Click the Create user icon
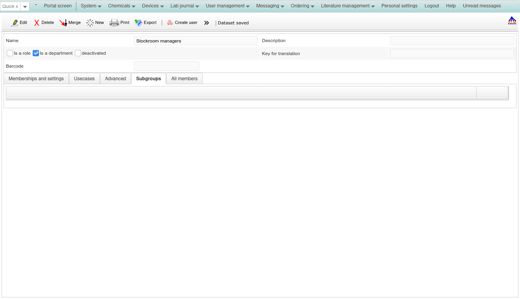Screen dimensions: 520x299 170,23
